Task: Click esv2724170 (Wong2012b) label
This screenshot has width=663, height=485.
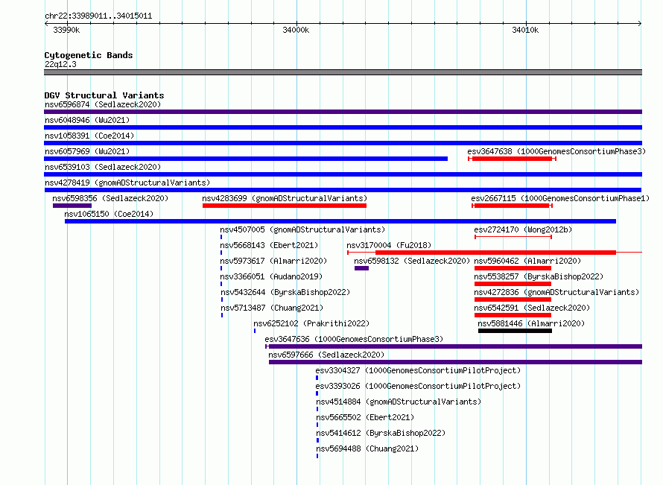Action: point(523,229)
